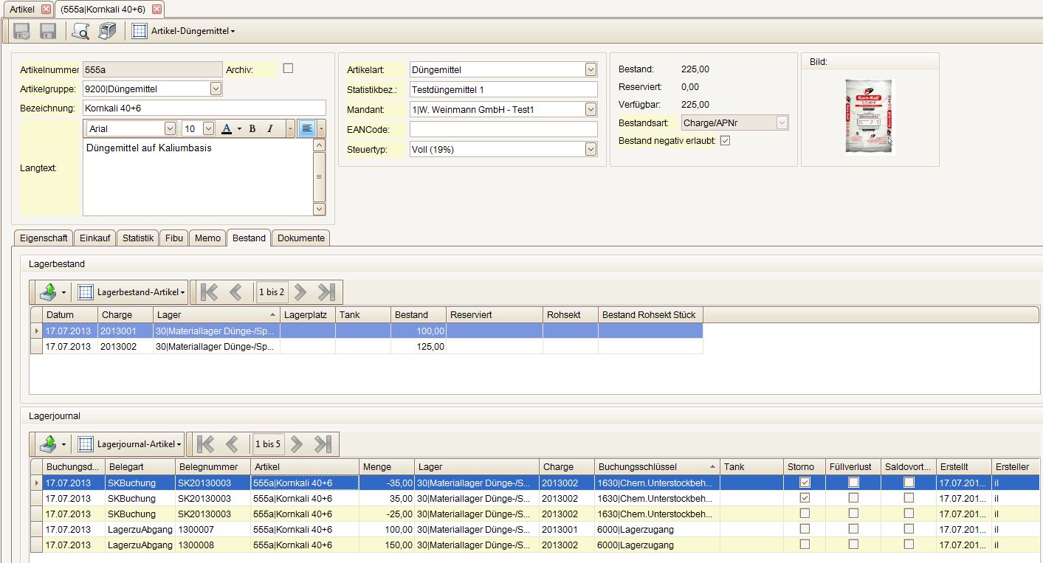The height and width of the screenshot is (563, 1043).
Task: Click the Bezeichnung field with Kornkali 40+6
Action: (x=204, y=108)
